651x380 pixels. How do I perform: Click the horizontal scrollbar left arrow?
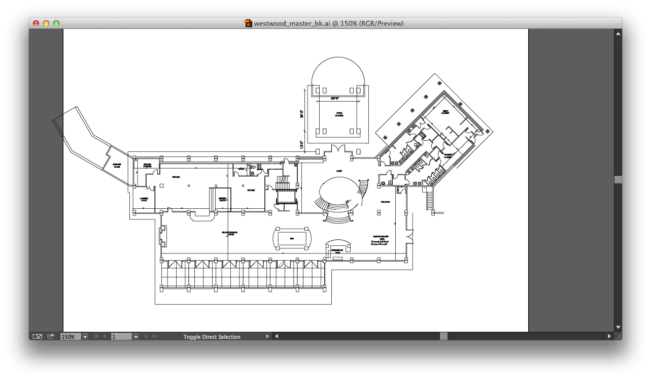tap(277, 336)
